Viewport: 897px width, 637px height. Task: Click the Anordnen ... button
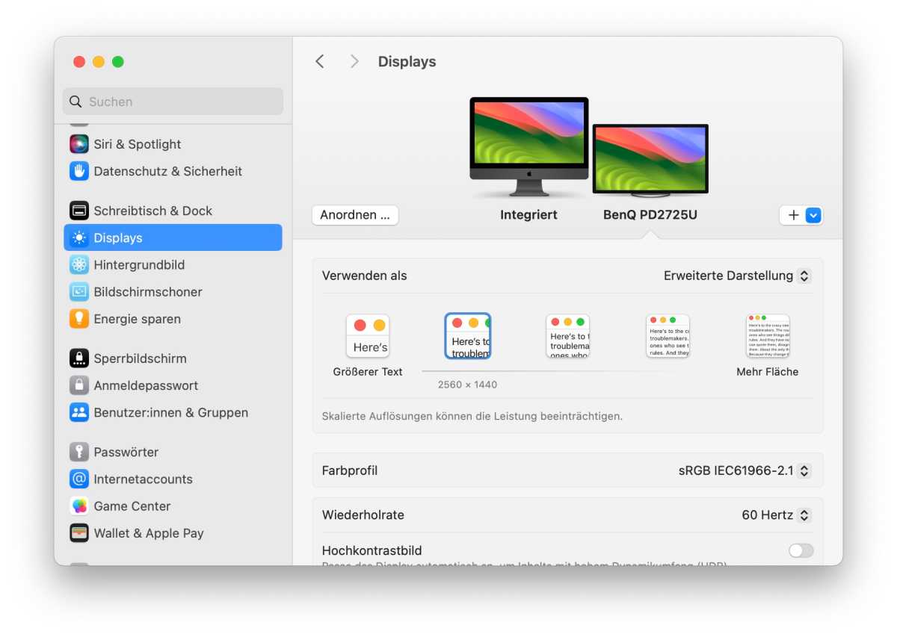pos(355,215)
